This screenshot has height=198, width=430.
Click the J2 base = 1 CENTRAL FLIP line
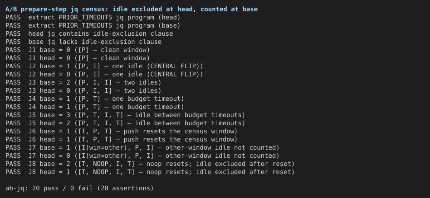pos(104,66)
